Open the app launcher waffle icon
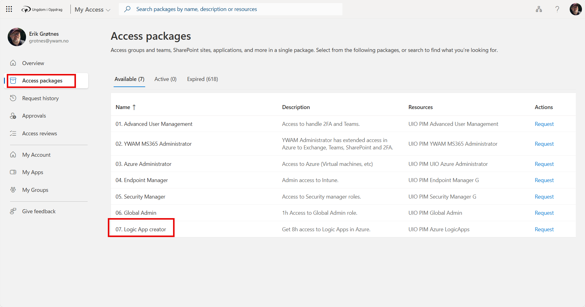The width and height of the screenshot is (585, 307). [x=9, y=9]
